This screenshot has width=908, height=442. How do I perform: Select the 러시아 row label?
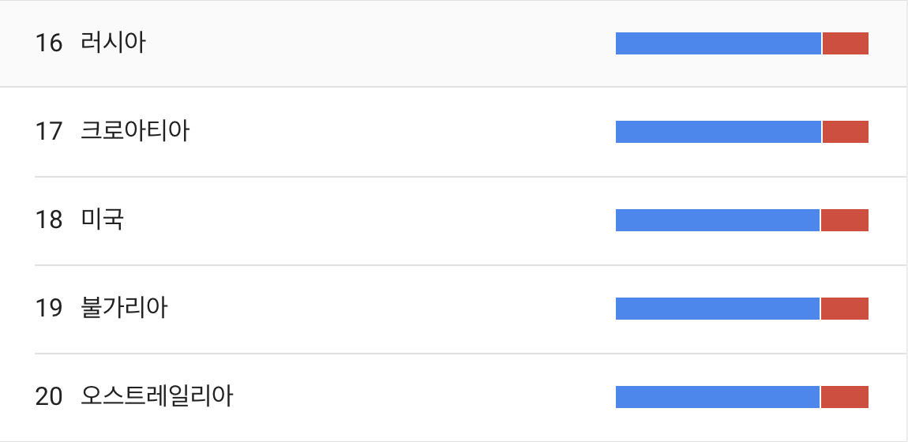(x=113, y=43)
